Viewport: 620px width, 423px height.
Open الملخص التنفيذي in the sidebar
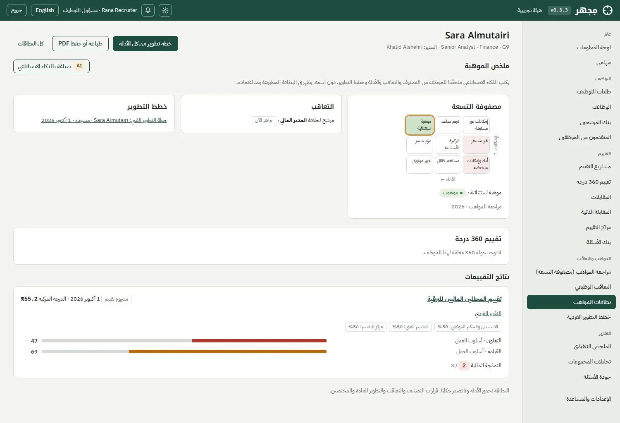point(571,346)
